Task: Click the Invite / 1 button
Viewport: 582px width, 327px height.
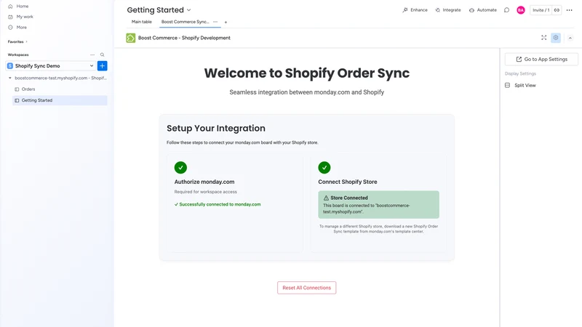Action: 541,10
